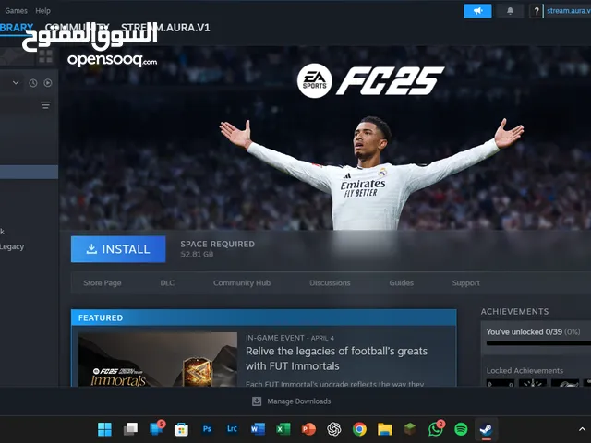Open WhatsApp from the taskbar
This screenshot has height=443, width=591.
tap(436, 428)
